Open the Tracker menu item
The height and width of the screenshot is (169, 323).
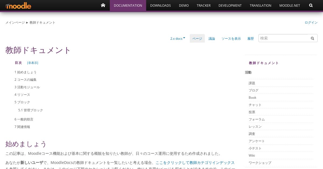coord(203,5)
